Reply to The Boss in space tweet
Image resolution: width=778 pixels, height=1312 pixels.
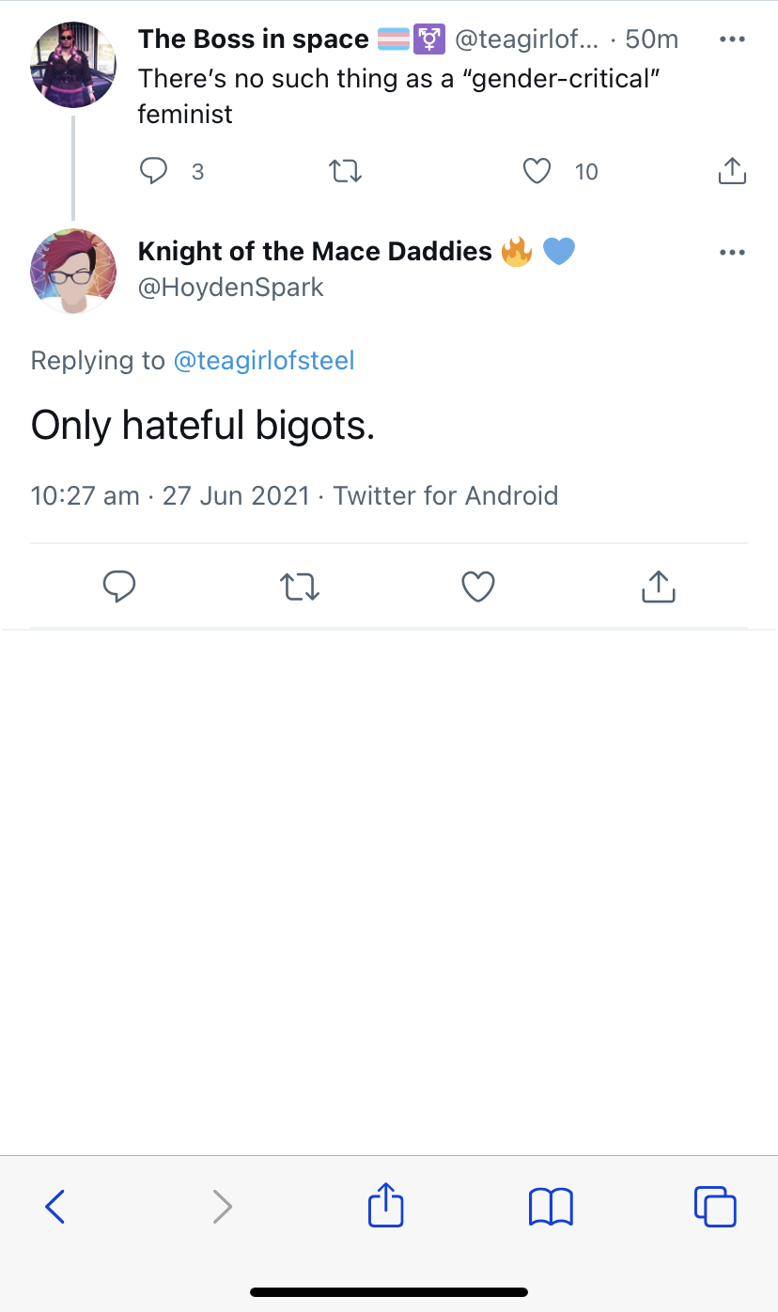pos(153,171)
